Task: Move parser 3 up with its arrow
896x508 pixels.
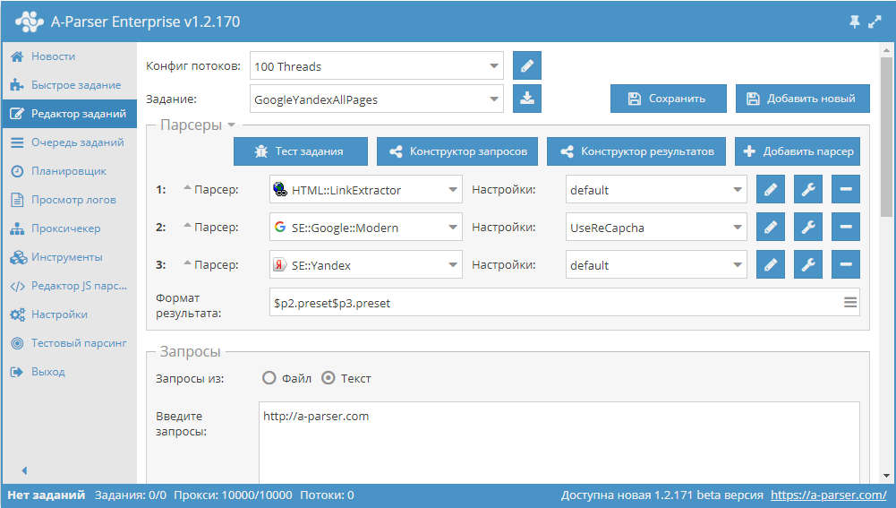Action: 187,263
